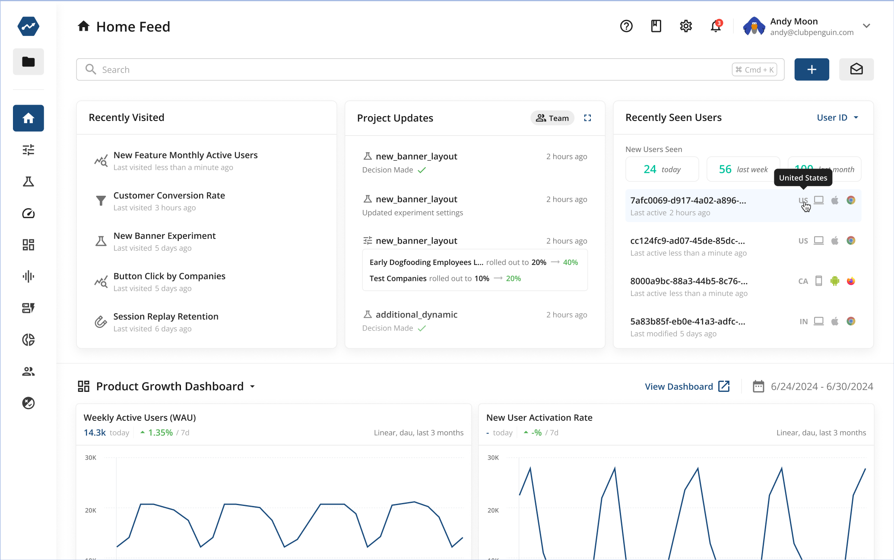894x560 pixels.
Task: Open additional_dynamic Decision Made update
Action: (475, 321)
